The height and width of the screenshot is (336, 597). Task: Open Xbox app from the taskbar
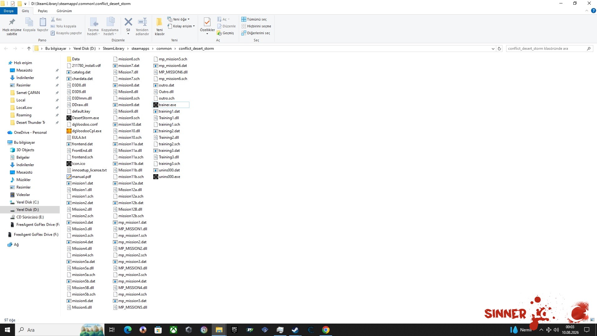[173, 330]
